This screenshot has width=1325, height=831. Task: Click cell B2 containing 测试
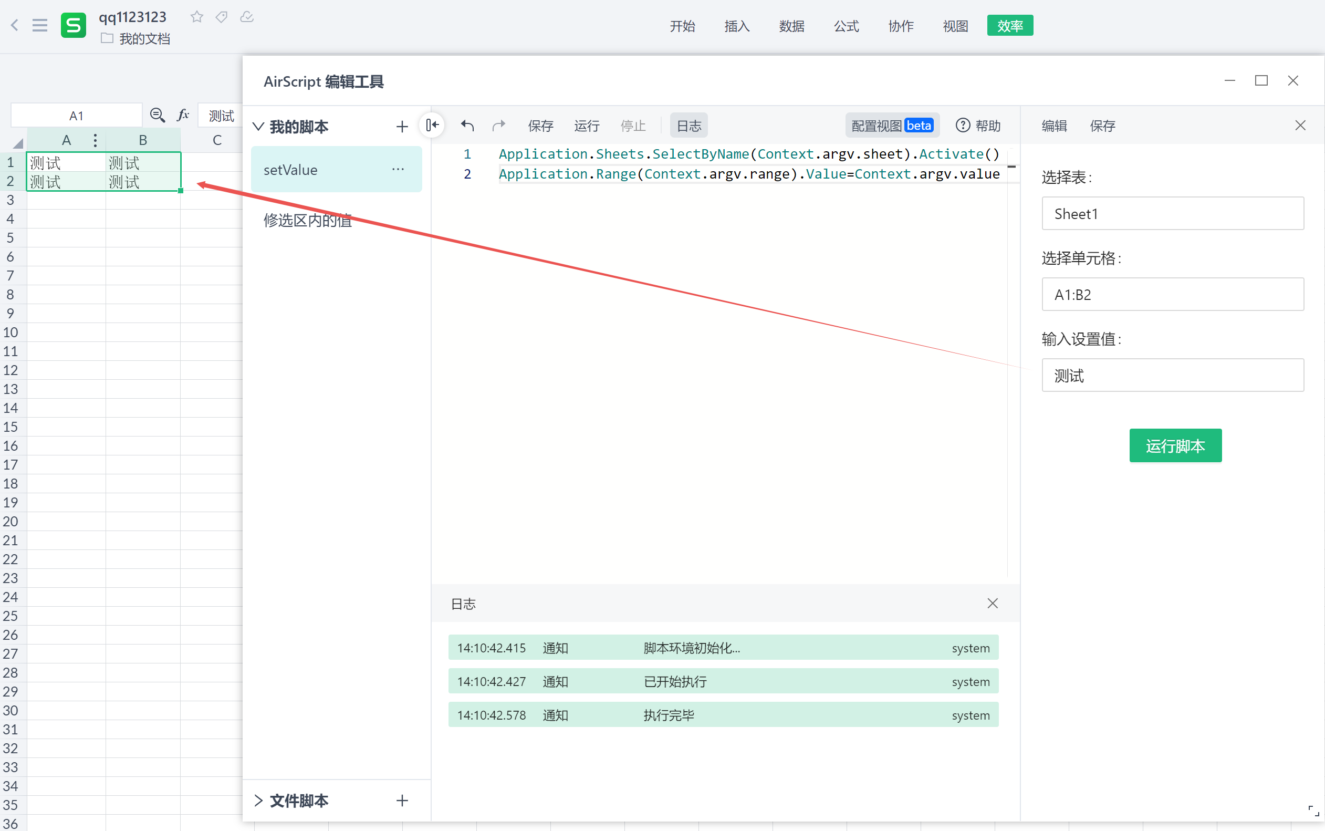tap(143, 181)
